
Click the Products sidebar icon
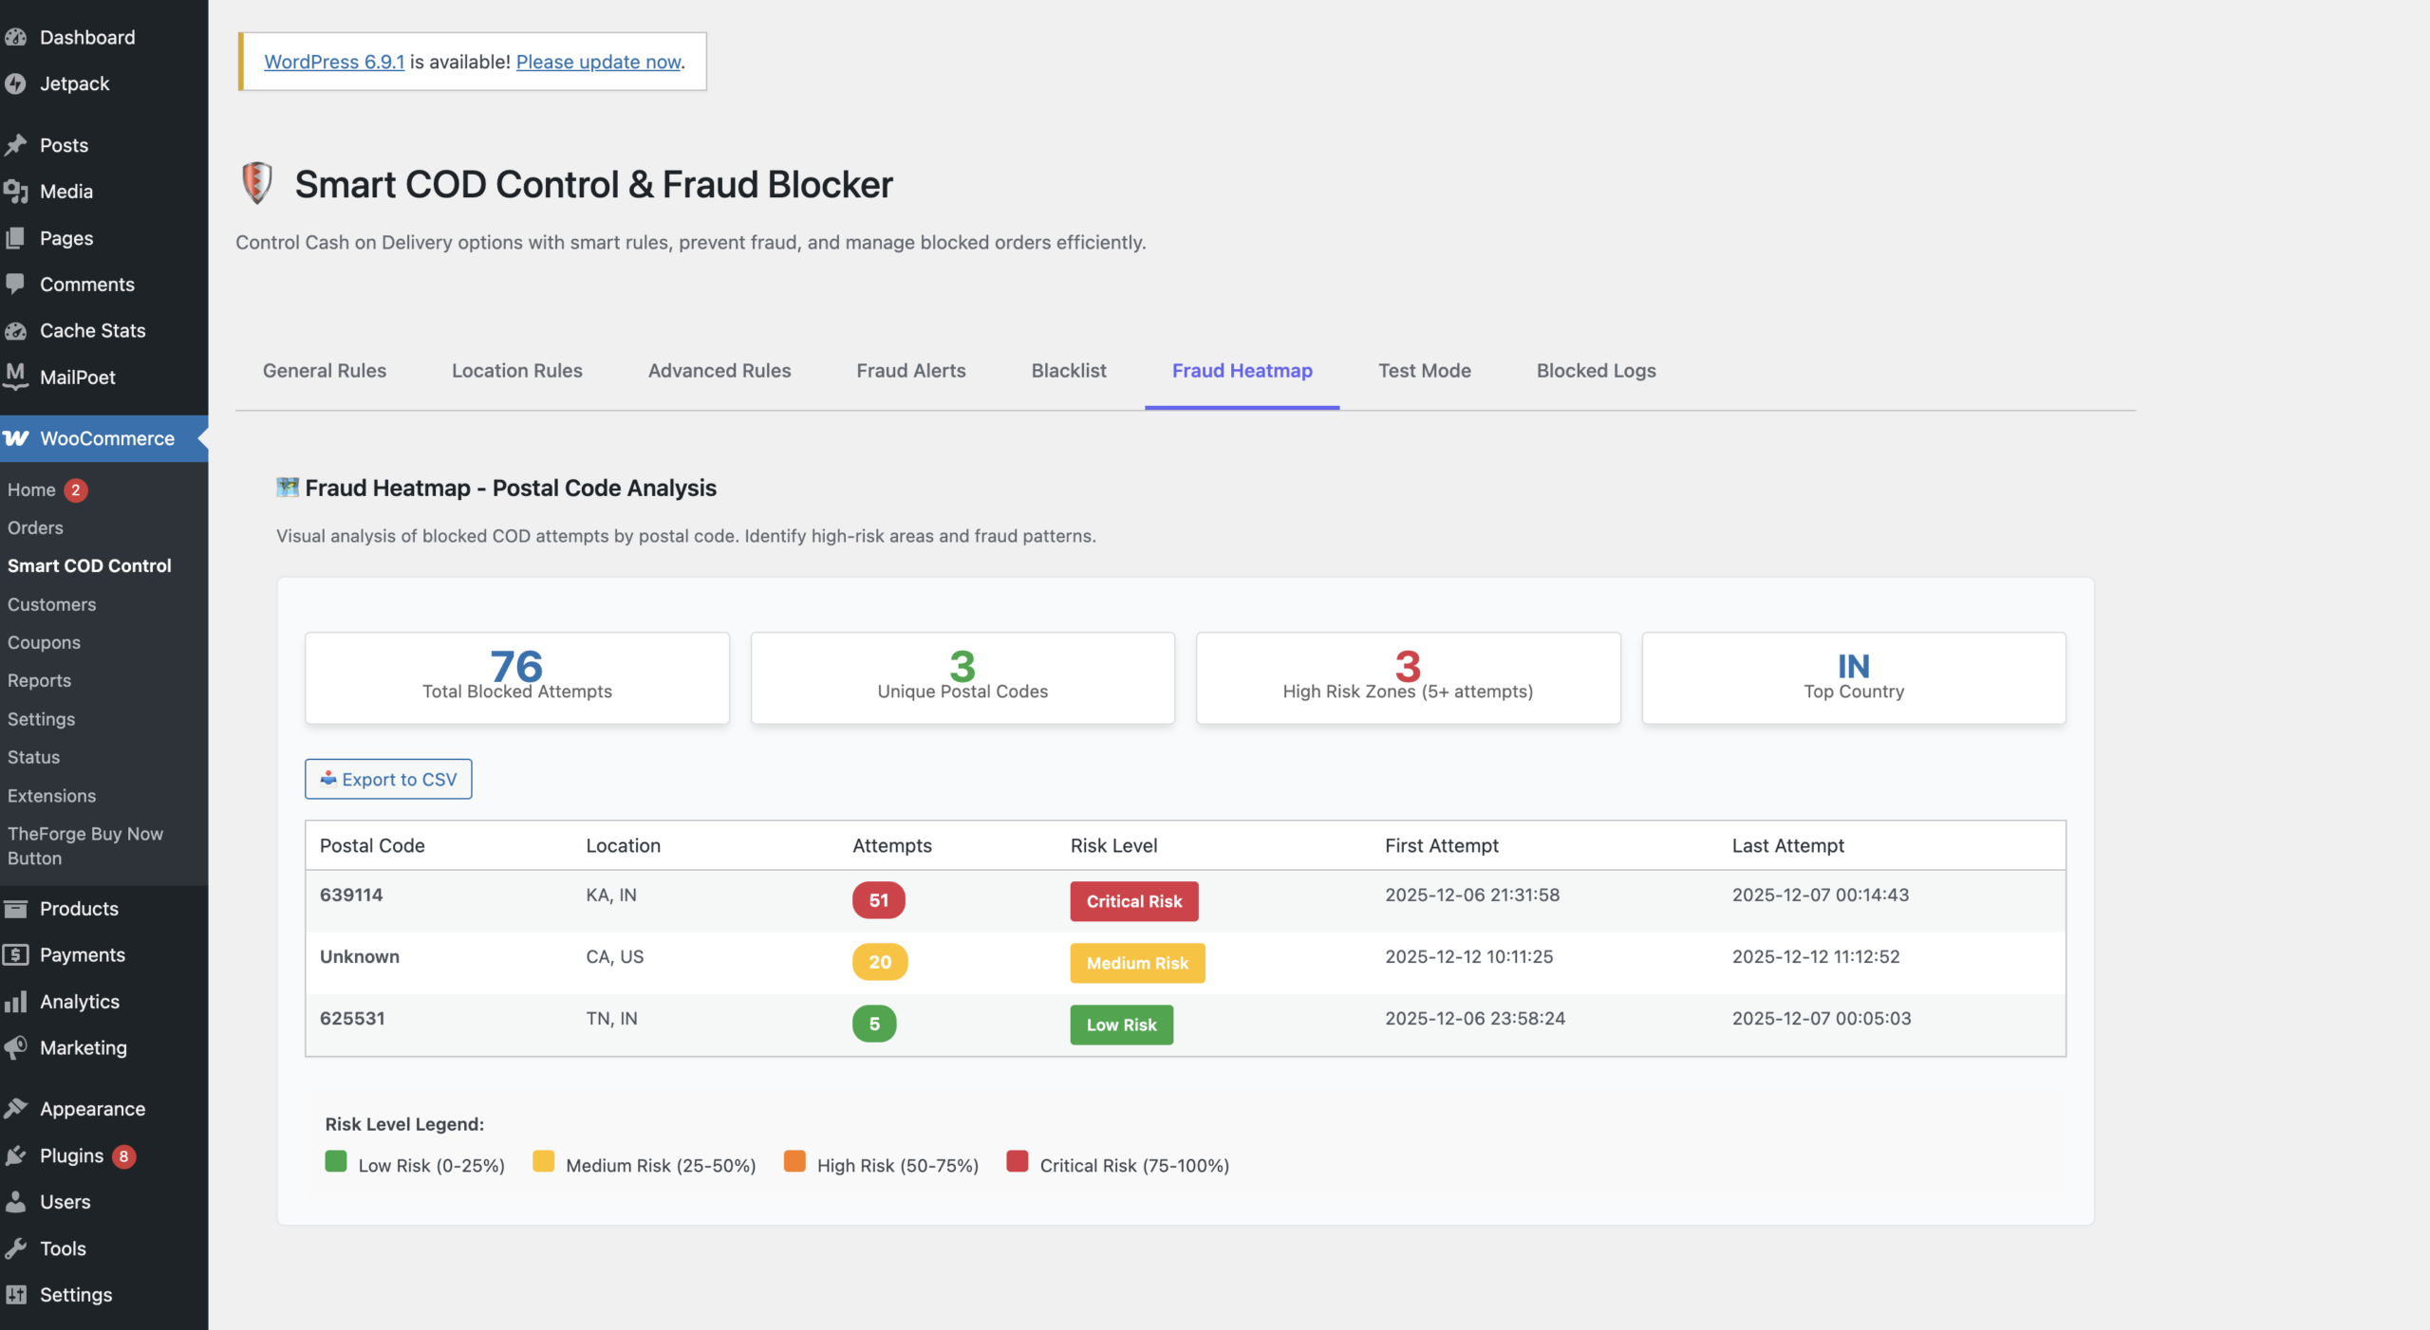tap(17, 908)
